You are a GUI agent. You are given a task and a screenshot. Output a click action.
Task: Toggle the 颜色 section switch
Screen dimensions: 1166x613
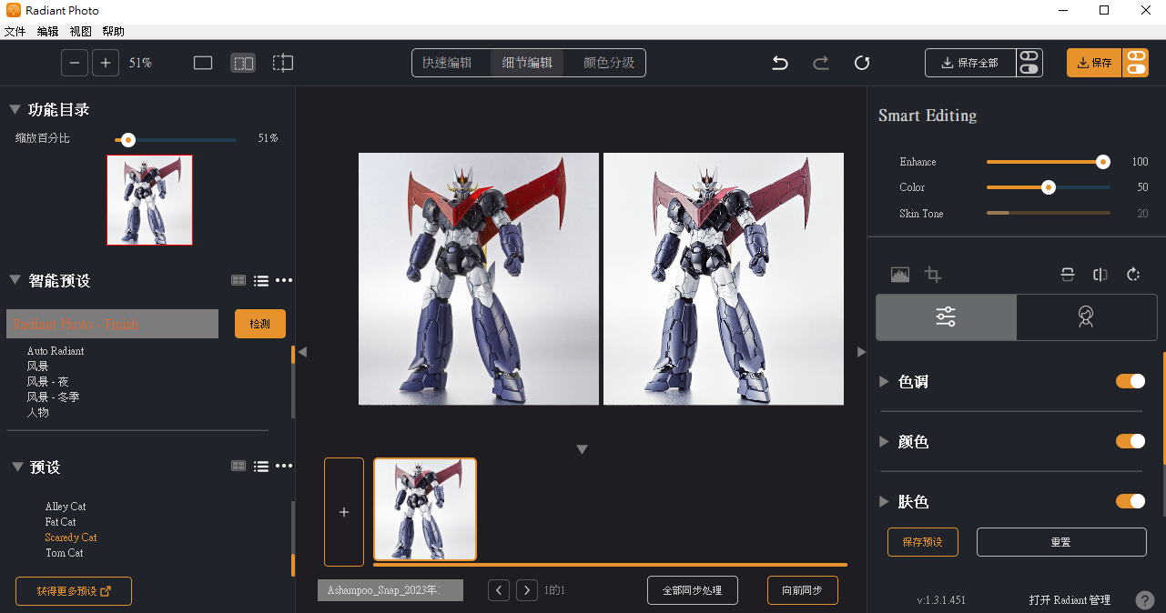1131,441
